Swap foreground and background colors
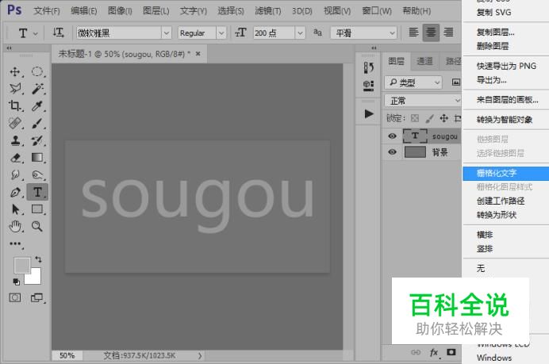 click(38, 259)
